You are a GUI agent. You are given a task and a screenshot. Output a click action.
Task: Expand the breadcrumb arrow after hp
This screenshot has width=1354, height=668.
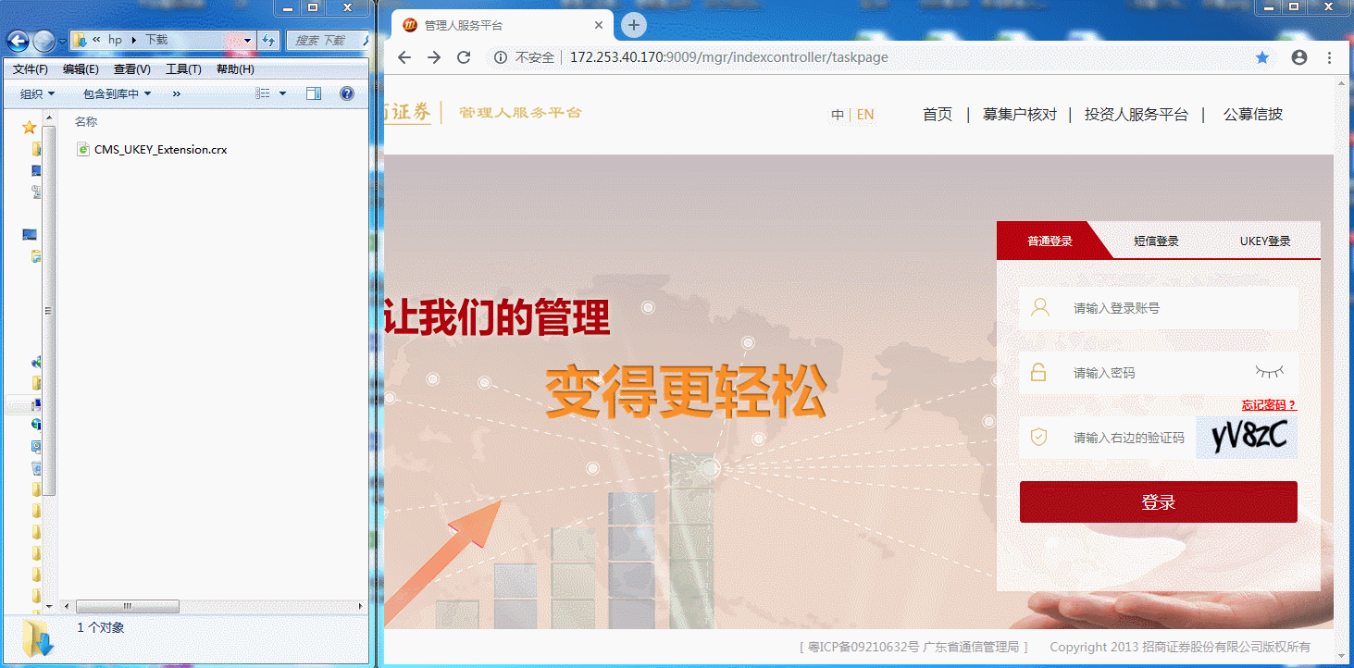pyautogui.click(x=134, y=41)
